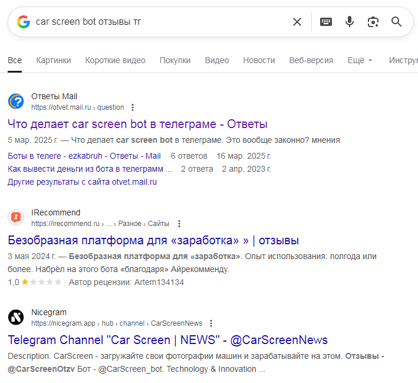Image resolution: width=418 pixels, height=383 pixels.
Task: Open Короткие видео tab
Action: (x=115, y=60)
